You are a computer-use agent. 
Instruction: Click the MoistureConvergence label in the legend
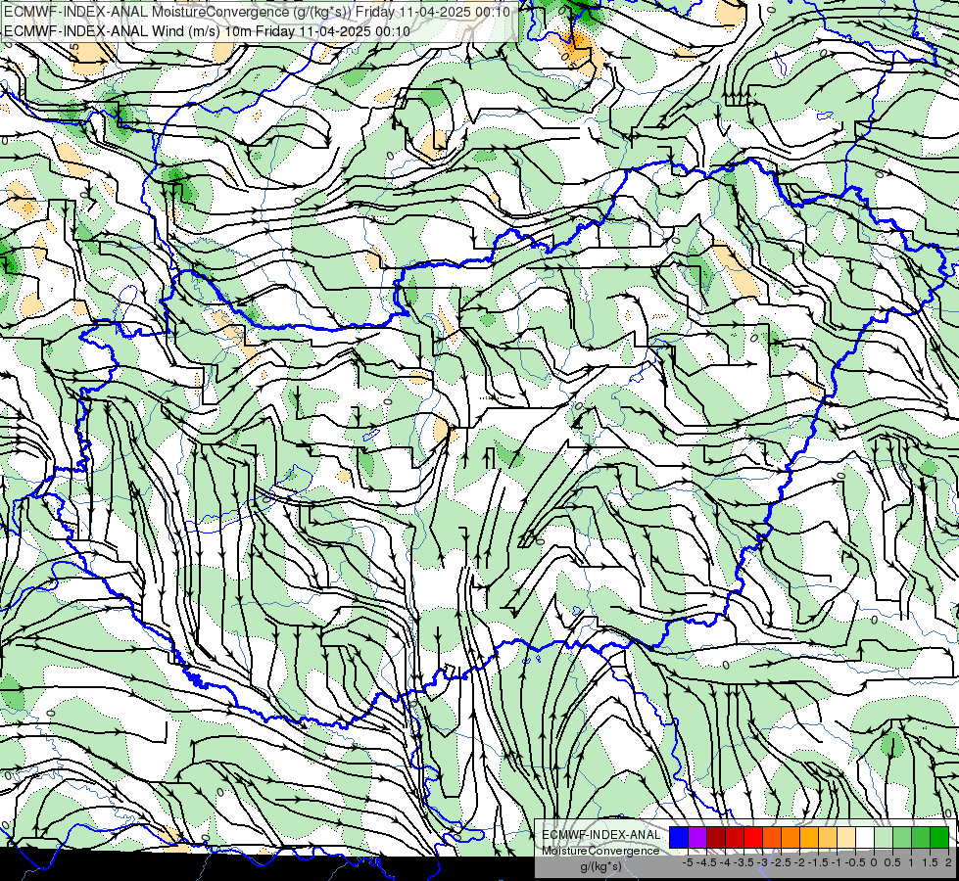(600, 851)
